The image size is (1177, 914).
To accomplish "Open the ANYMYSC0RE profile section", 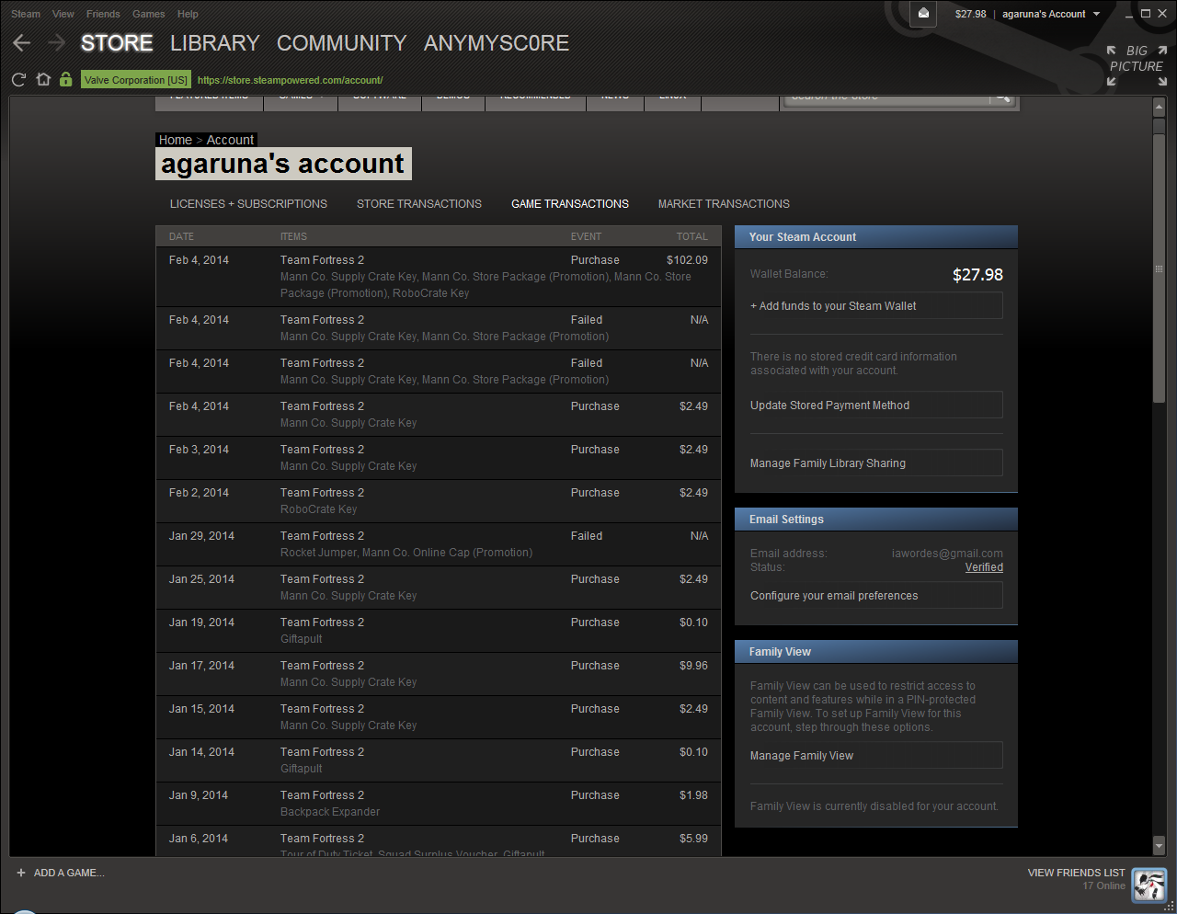I will 497,43.
